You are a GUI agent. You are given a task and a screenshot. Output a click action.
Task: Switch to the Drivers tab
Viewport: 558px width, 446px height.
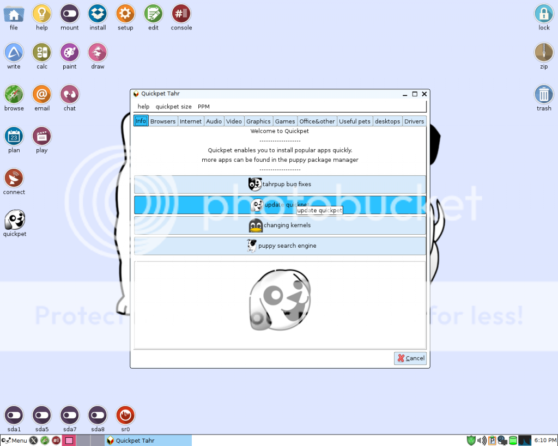coord(414,121)
